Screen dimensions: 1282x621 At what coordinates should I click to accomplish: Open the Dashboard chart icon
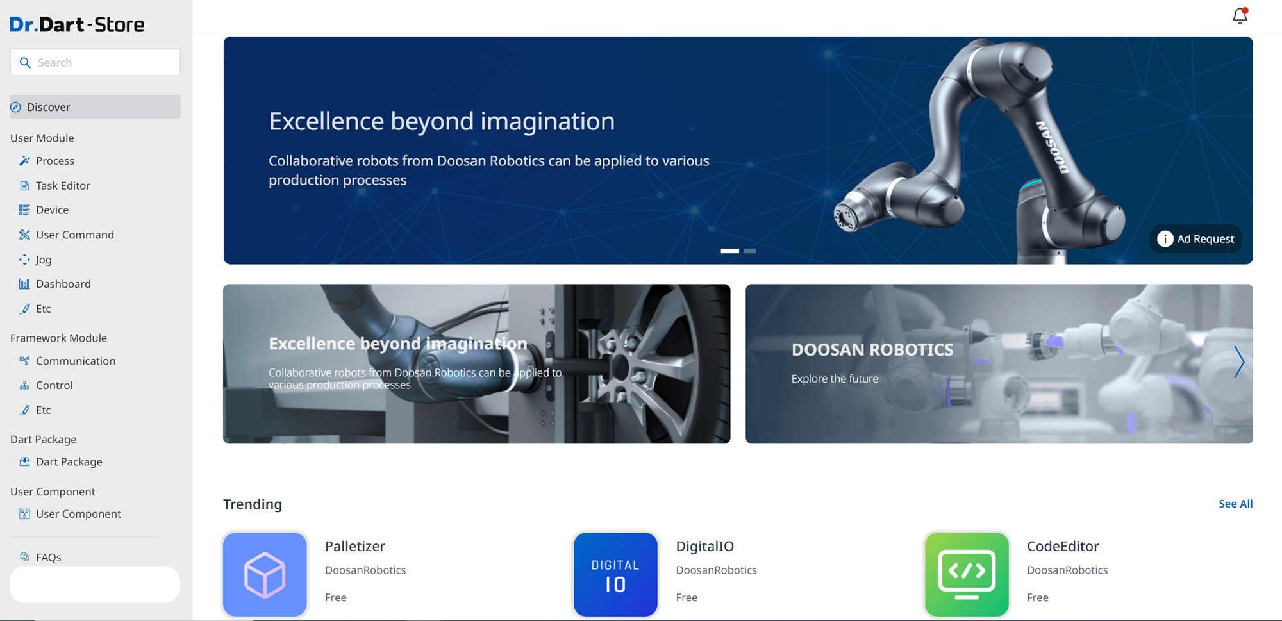tap(24, 284)
